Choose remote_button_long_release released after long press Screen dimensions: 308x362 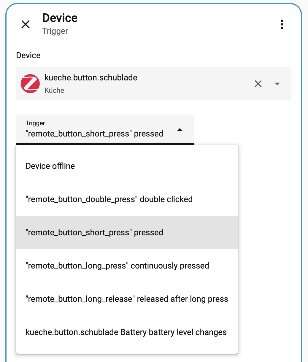[127, 299]
